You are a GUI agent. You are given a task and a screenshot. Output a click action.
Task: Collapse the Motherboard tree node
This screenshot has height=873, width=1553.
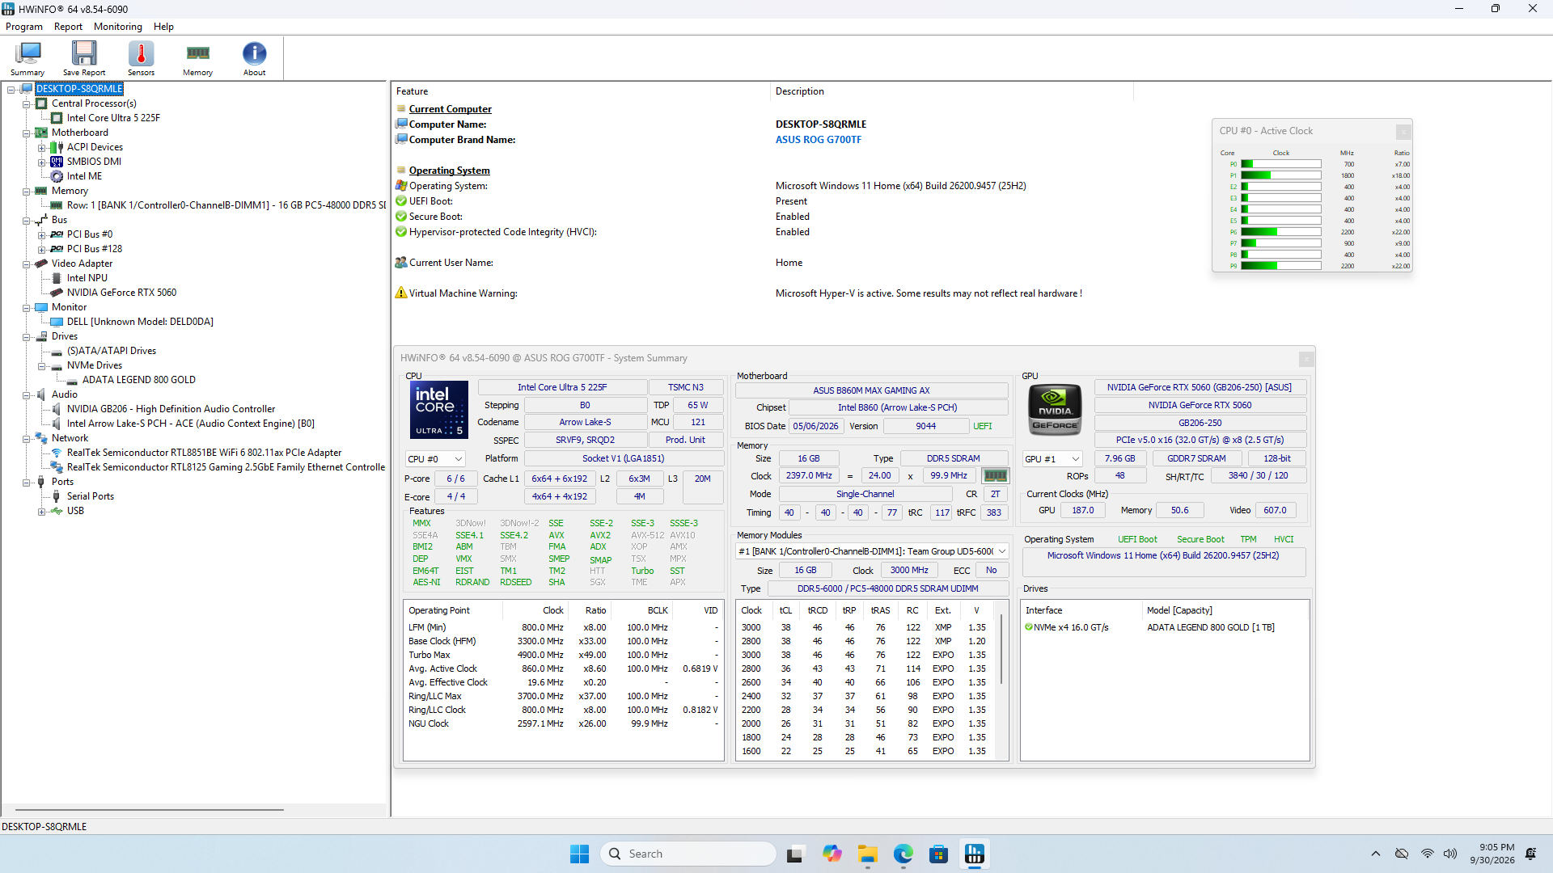pos(27,133)
